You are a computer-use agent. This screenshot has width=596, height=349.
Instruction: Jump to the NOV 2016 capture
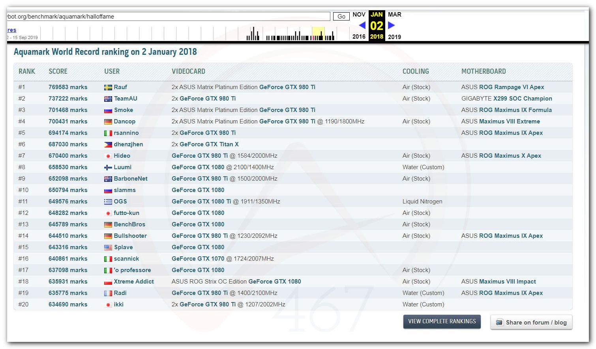point(359,25)
